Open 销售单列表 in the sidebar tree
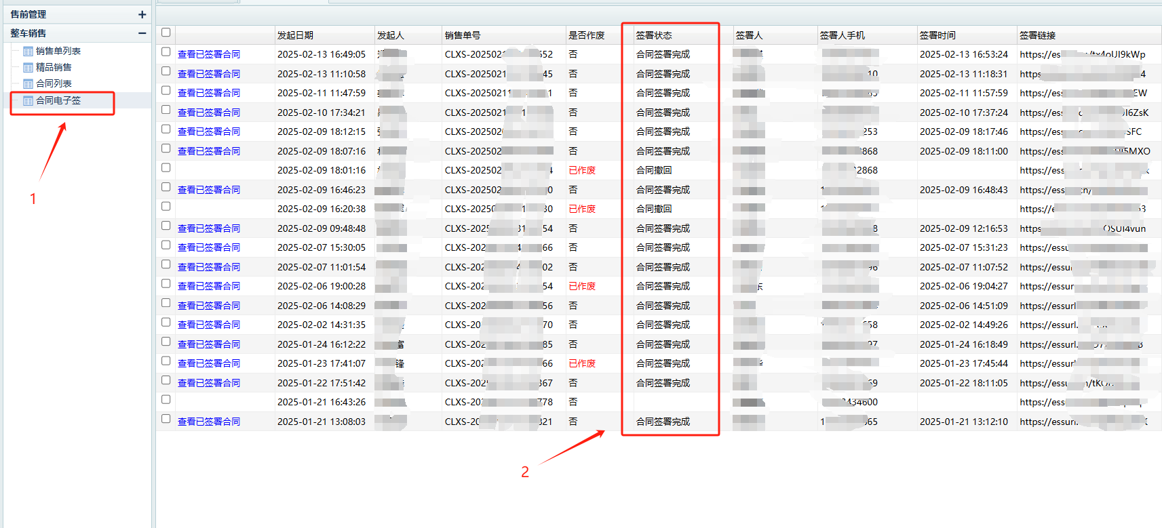The width and height of the screenshot is (1162, 528). [x=58, y=51]
